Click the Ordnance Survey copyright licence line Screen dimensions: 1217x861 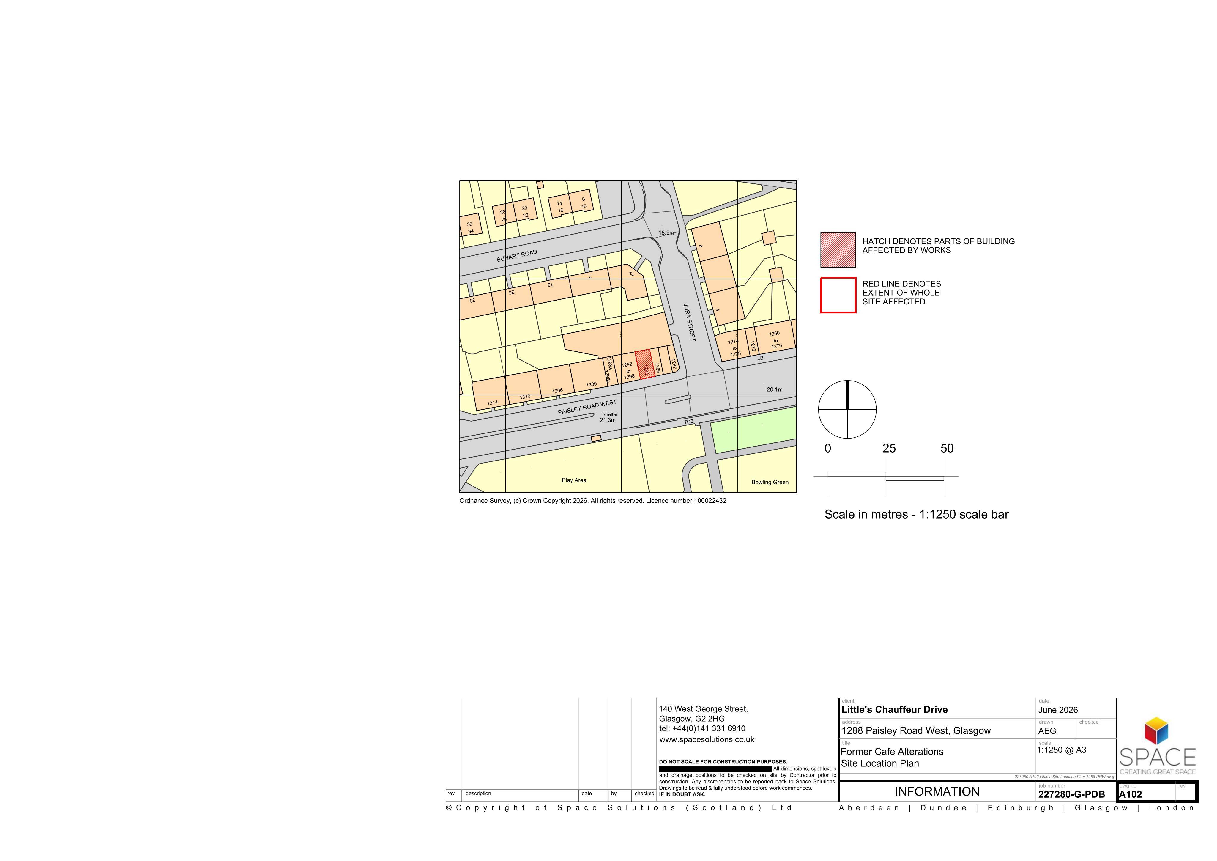(592, 501)
